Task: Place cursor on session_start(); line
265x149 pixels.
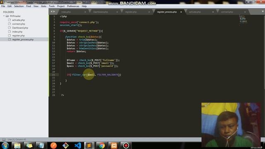Action: tap(71, 25)
